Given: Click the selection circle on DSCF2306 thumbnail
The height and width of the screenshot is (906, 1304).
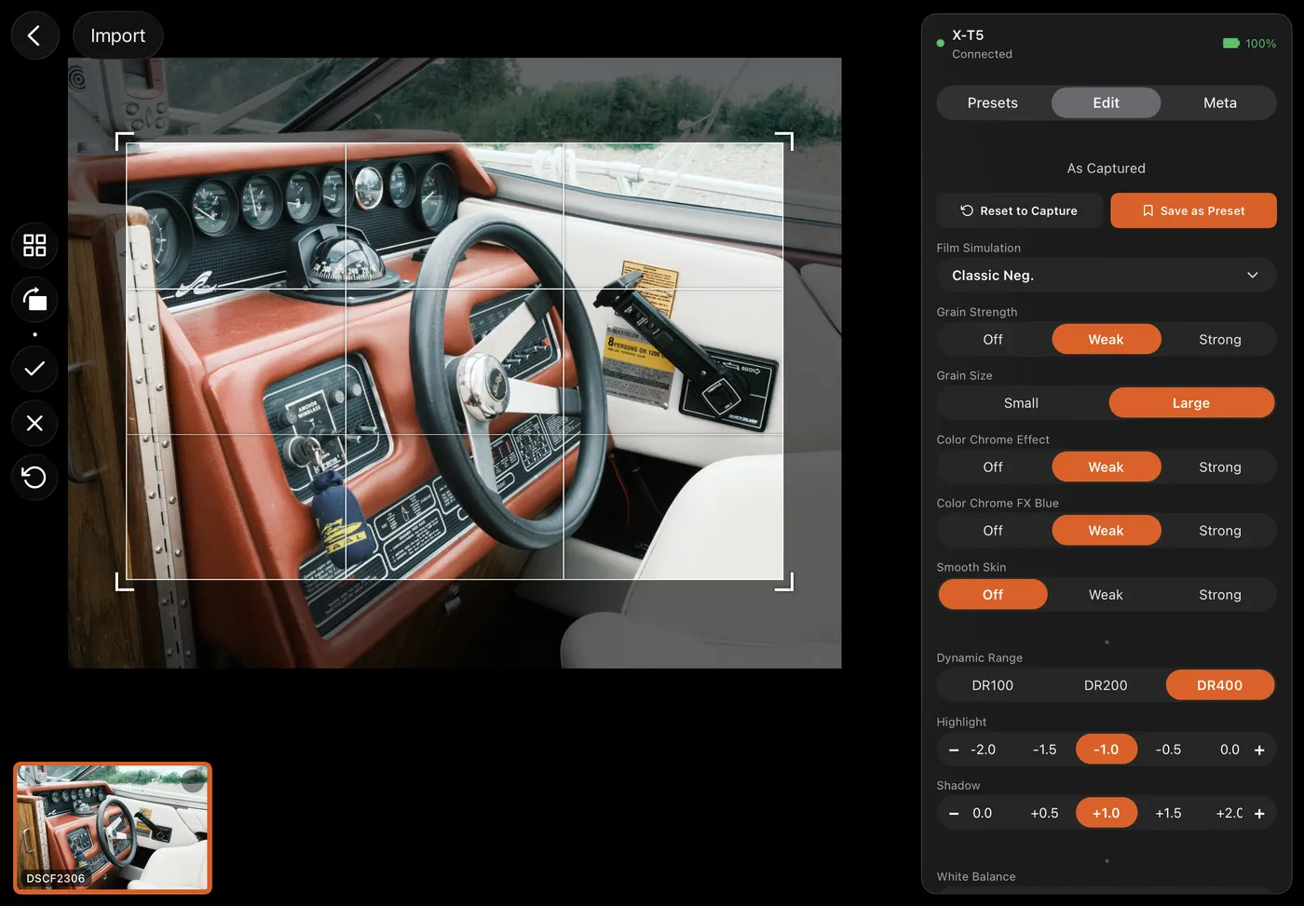Looking at the screenshot, I should coord(193,781).
